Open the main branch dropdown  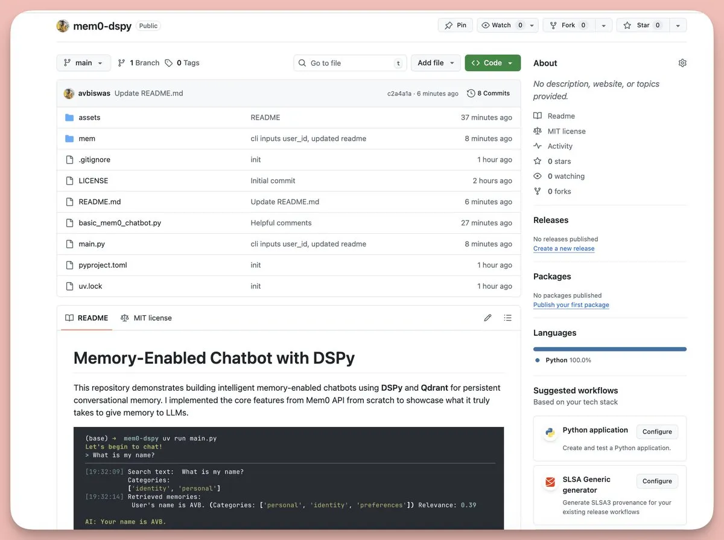84,63
